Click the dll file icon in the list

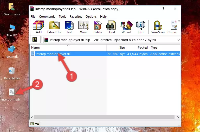point(33,54)
